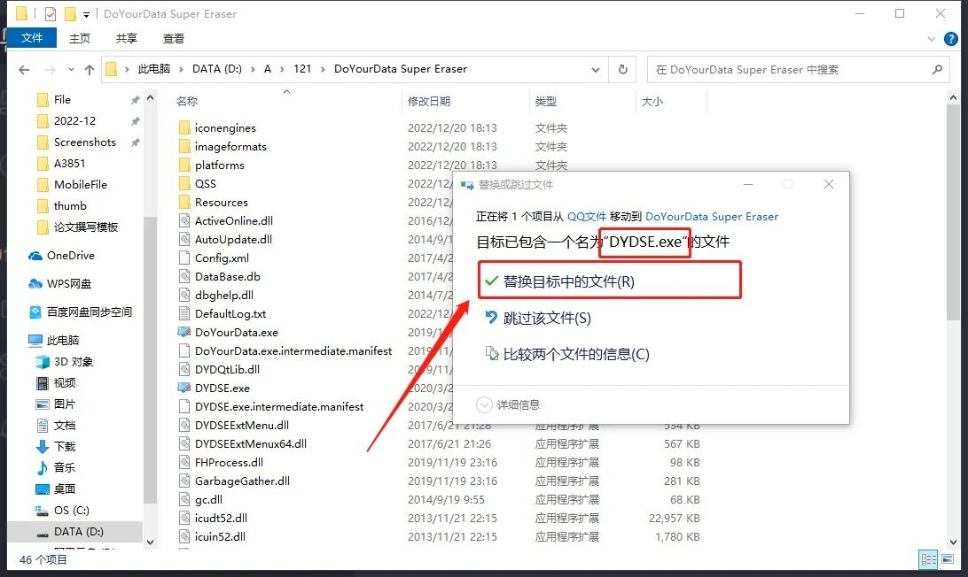This screenshot has height=577, width=968.
Task: Open the Screenshots quick access folder
Action: point(84,142)
